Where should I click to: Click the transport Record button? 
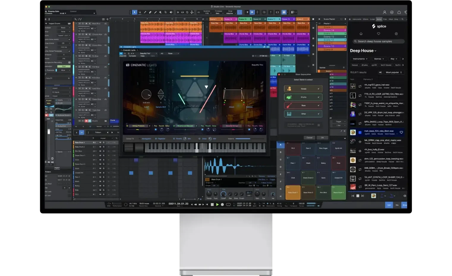point(222,204)
